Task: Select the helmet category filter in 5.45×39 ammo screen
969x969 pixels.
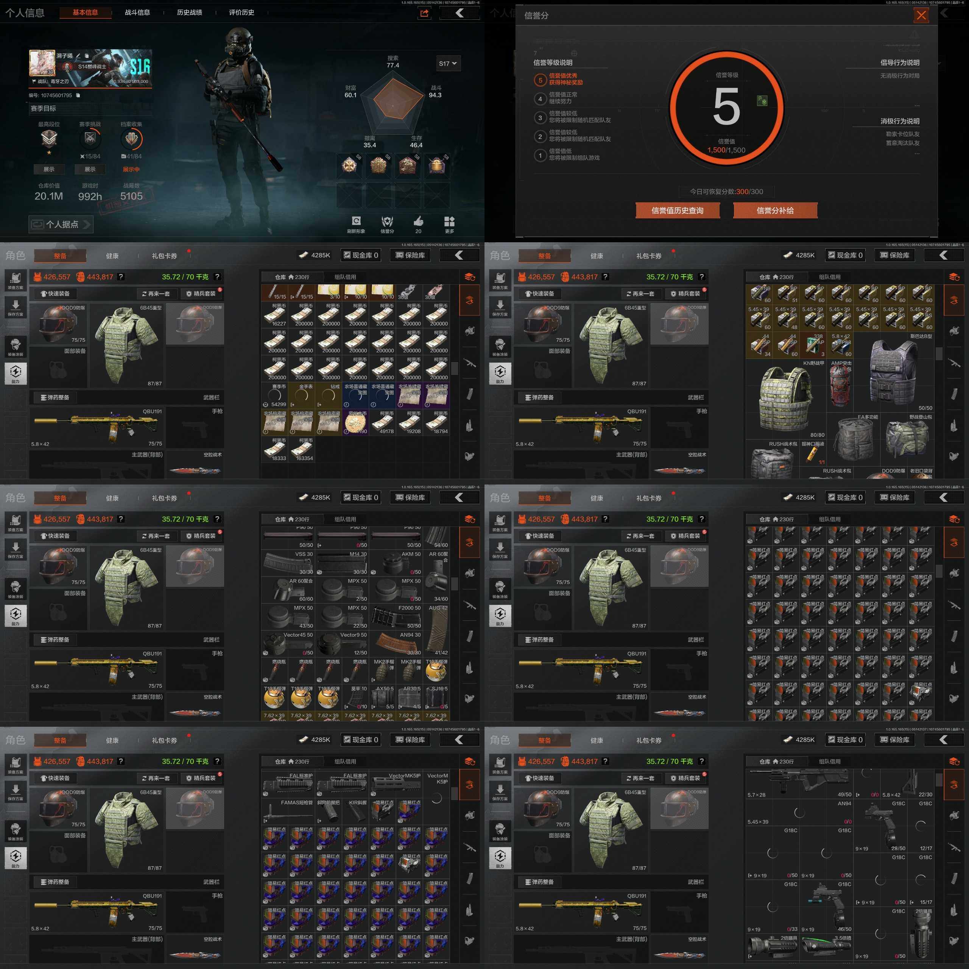Action: 954,331
